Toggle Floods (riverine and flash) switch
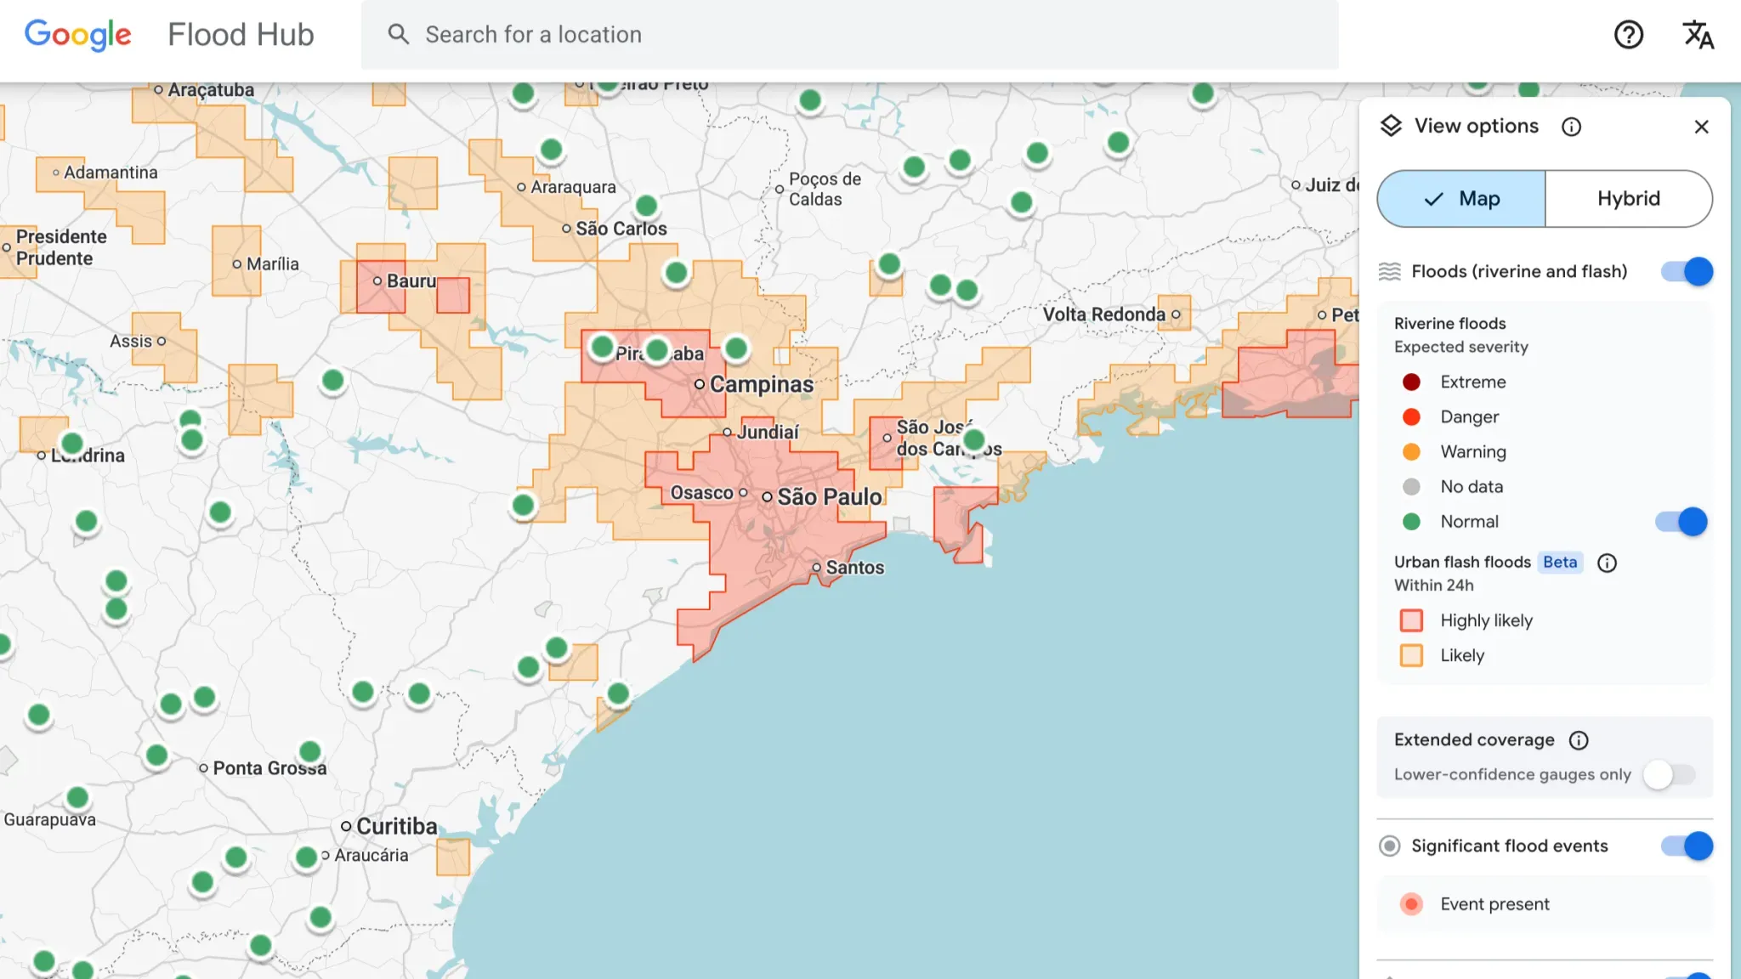This screenshot has width=1741, height=979. click(1687, 271)
